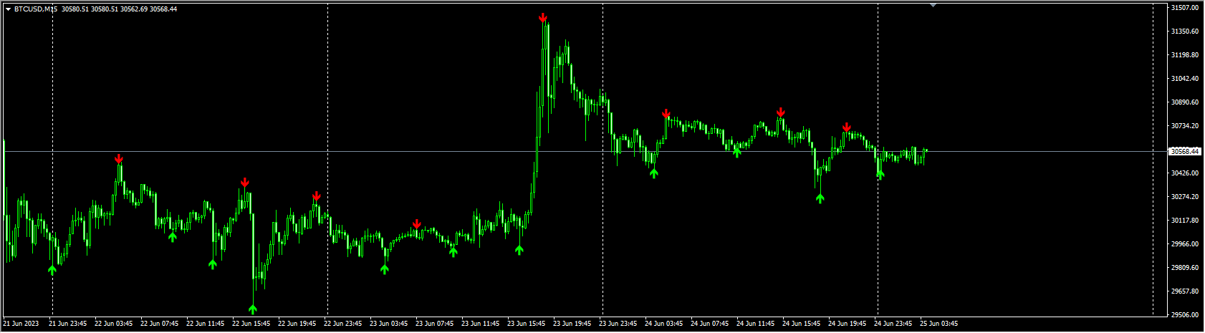This screenshot has width=1205, height=333.
Task: Click the 25 Jun 03:45 time label
Action: point(939,324)
